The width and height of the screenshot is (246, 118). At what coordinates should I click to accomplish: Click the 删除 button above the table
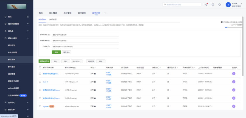coord(101,61)
